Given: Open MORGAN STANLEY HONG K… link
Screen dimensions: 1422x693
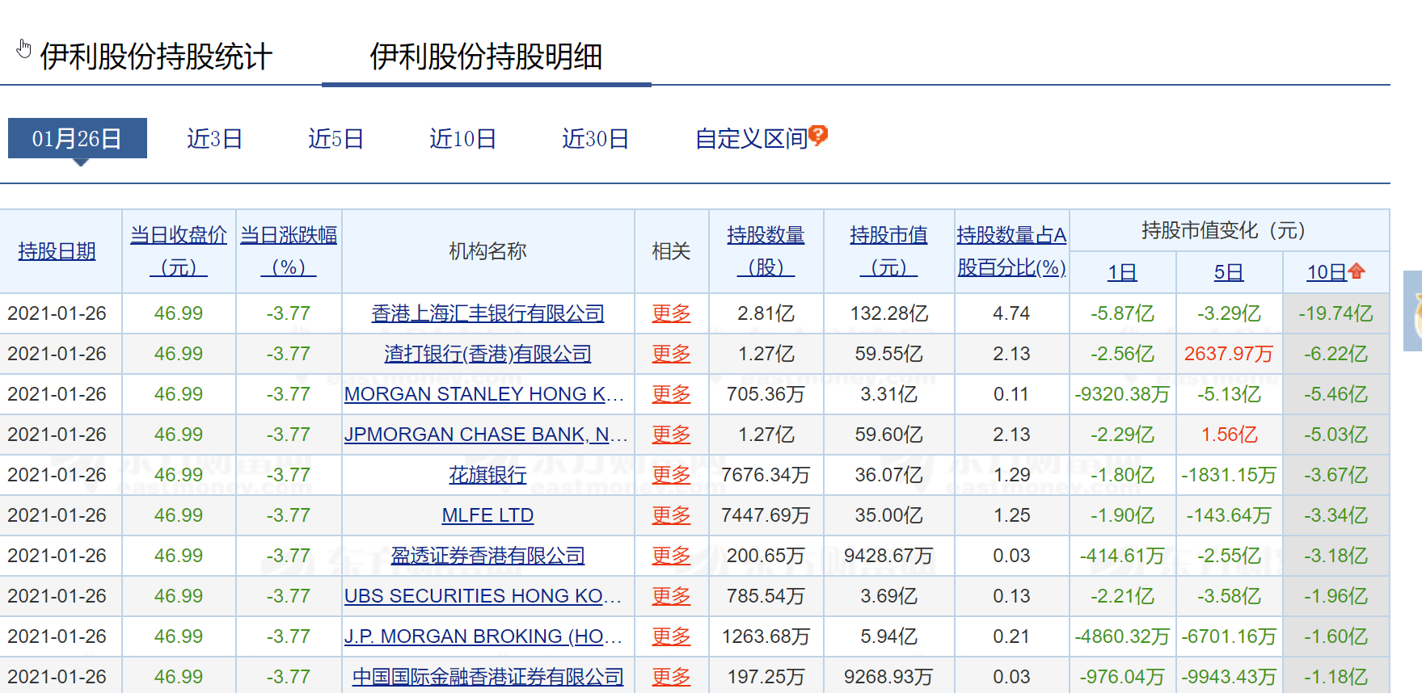Looking at the screenshot, I should point(484,394).
